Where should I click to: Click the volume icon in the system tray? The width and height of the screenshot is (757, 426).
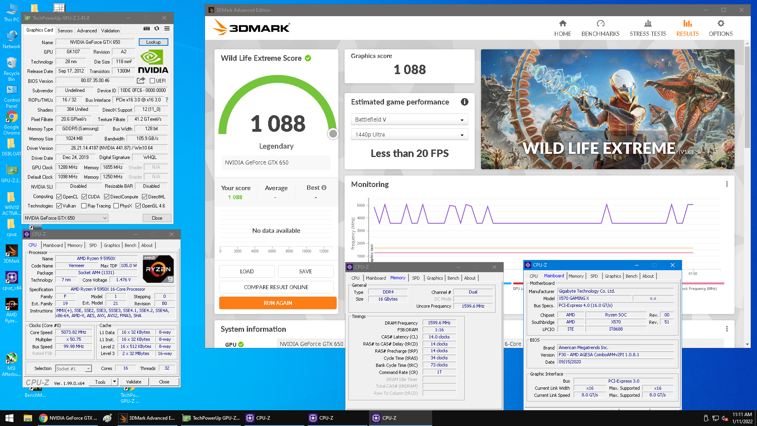(x=725, y=418)
